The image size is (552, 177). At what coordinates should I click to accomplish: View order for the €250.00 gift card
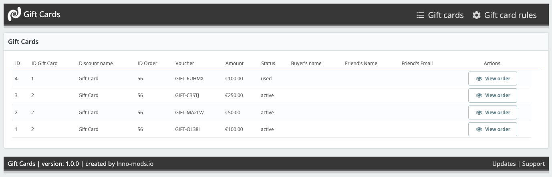(x=493, y=95)
